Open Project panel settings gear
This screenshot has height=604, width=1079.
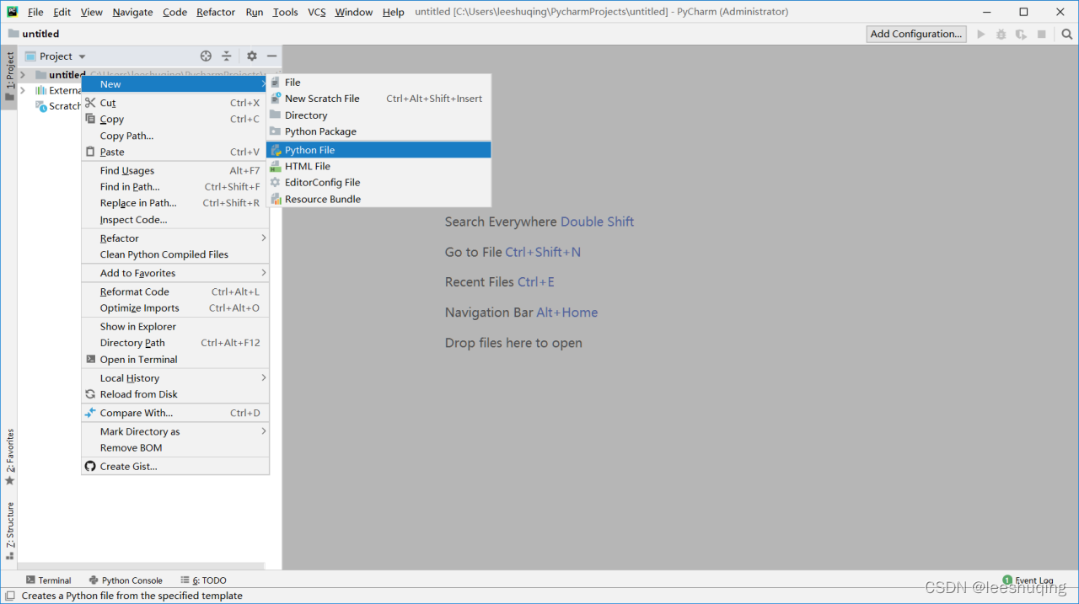pyautogui.click(x=251, y=56)
